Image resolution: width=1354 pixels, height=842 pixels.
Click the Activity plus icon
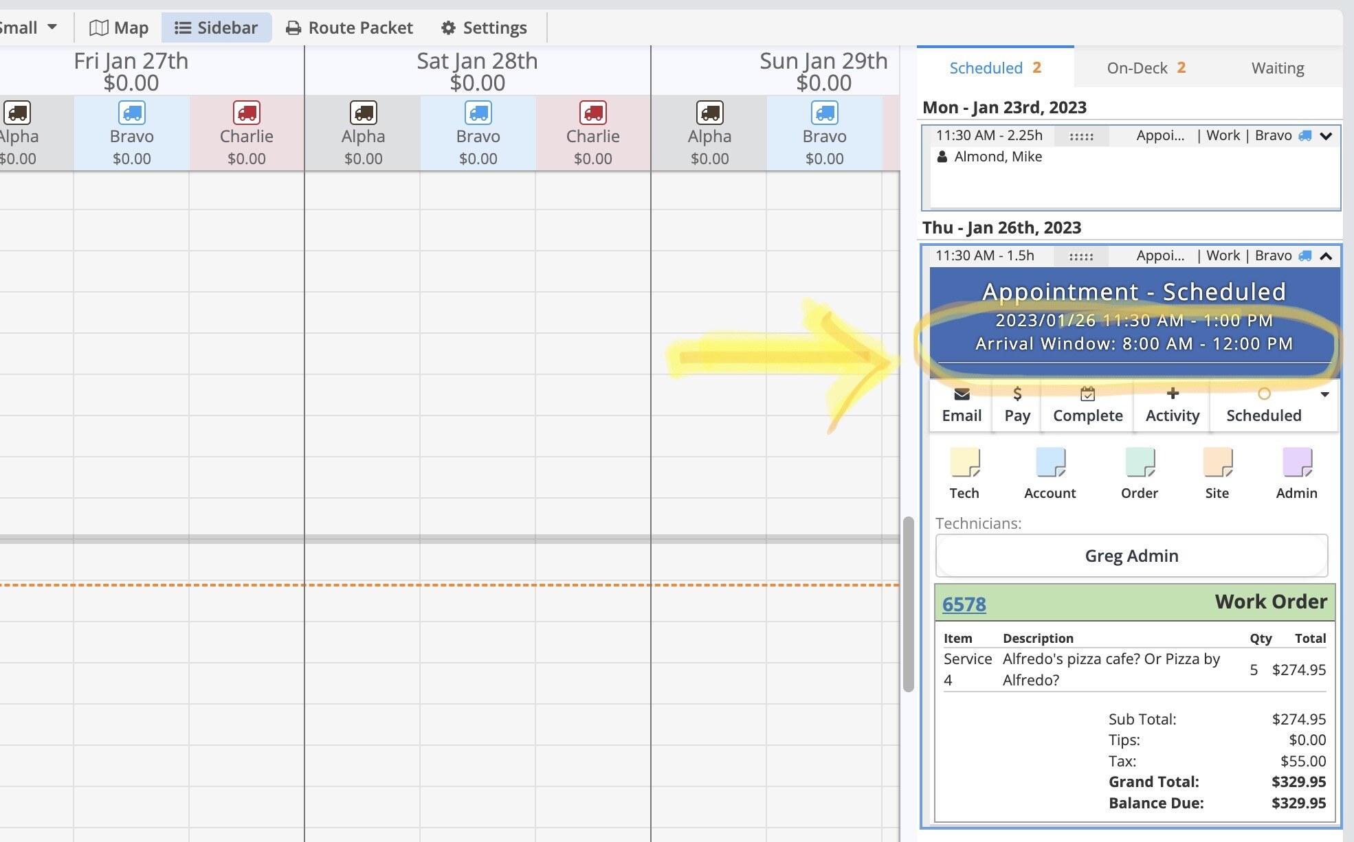1173,394
